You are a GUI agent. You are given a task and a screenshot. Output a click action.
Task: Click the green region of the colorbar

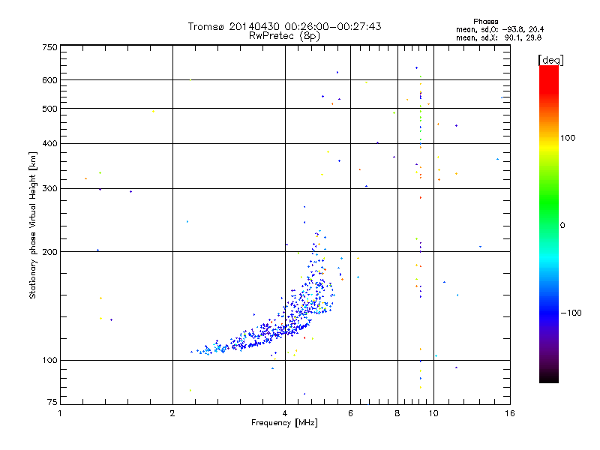[x=549, y=202]
